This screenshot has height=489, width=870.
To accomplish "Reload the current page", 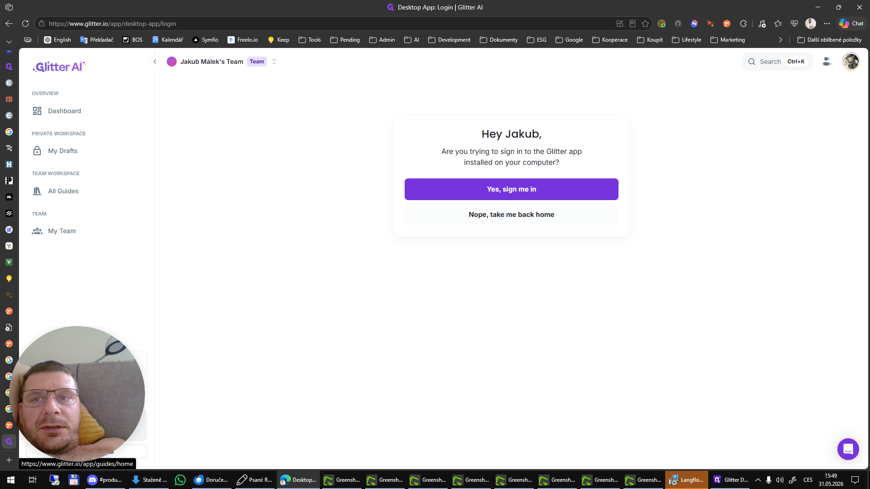I will click(25, 24).
